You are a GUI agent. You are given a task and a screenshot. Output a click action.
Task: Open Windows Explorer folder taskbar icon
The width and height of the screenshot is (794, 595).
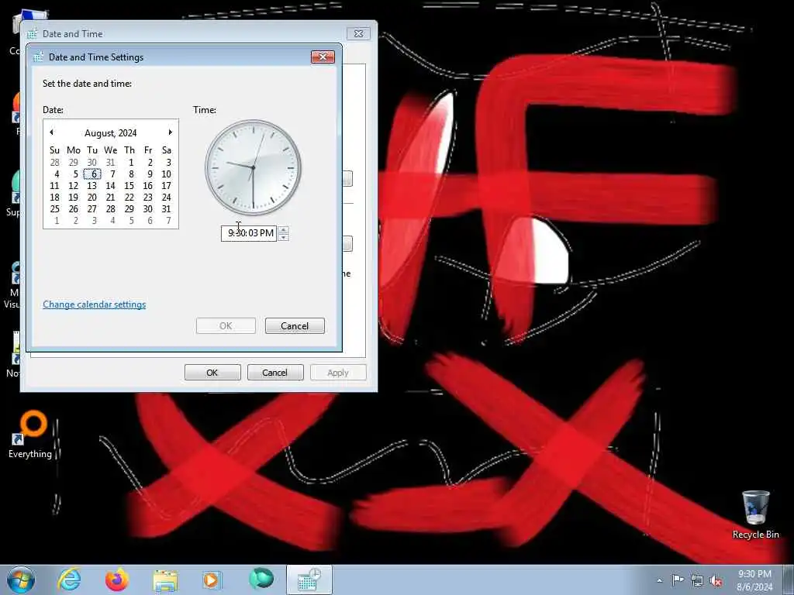(165, 580)
